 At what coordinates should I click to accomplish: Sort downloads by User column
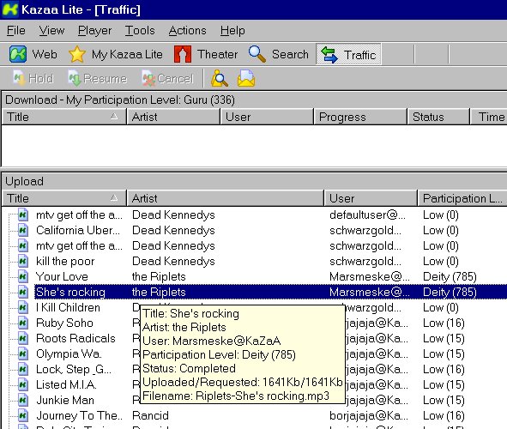pyautogui.click(x=267, y=117)
